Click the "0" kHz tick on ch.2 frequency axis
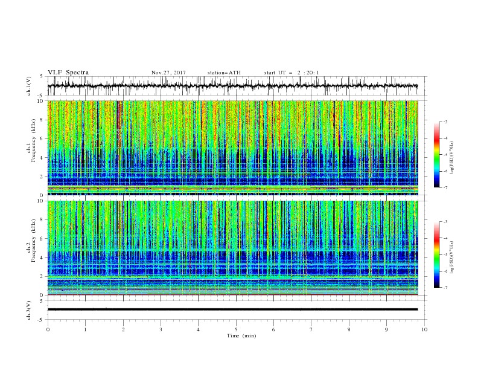This screenshot has height=370, width=478. 42,295
